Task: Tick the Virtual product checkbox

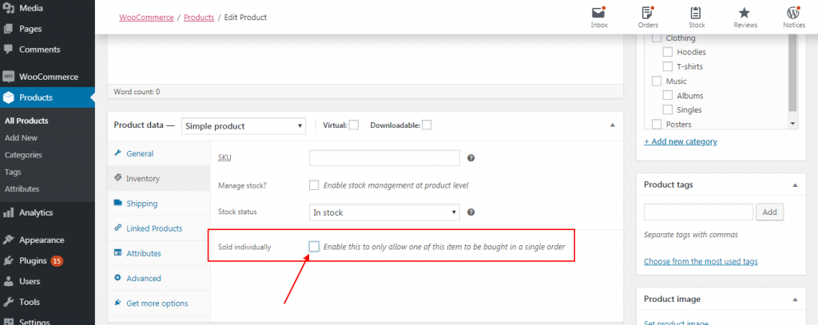Action: coord(354,125)
